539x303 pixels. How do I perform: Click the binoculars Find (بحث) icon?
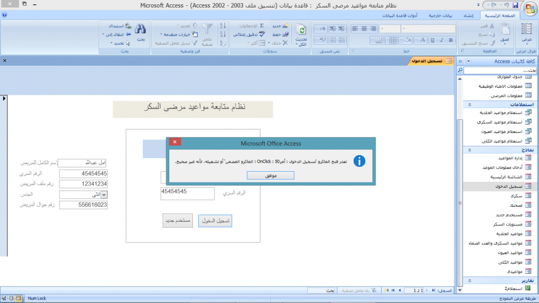click(141, 29)
